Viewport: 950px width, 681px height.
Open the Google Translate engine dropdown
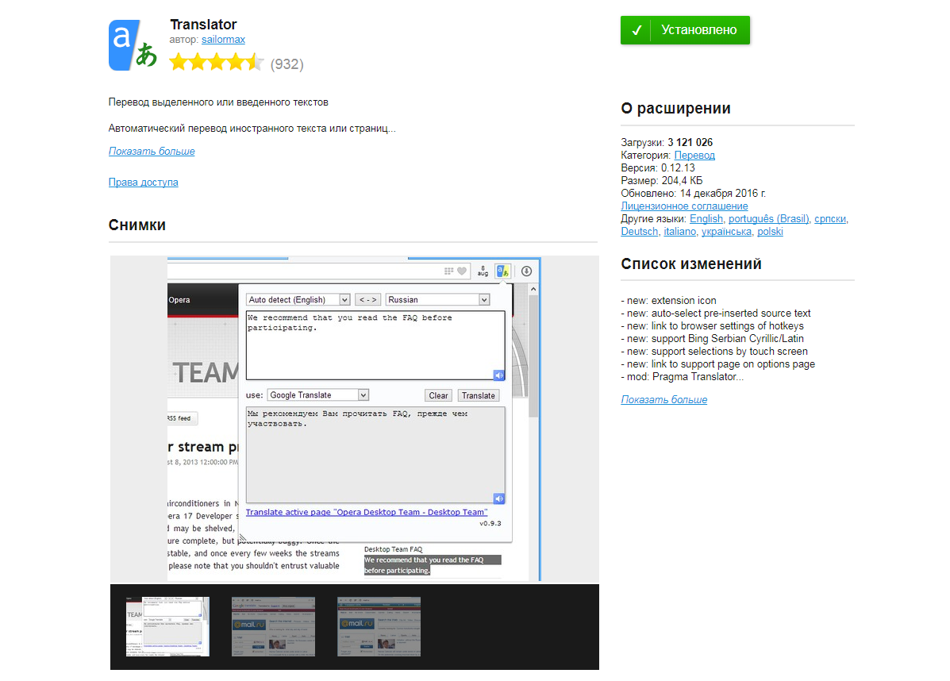[318, 395]
